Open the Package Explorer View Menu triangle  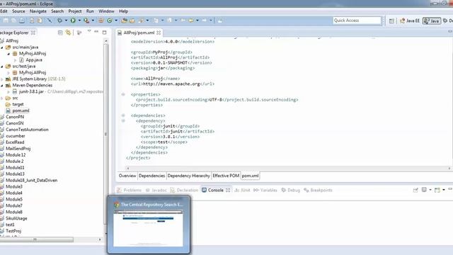[89, 31]
